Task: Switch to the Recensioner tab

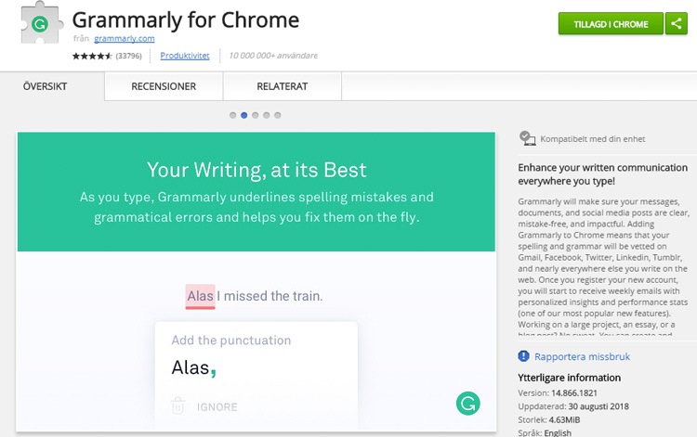Action: (164, 86)
